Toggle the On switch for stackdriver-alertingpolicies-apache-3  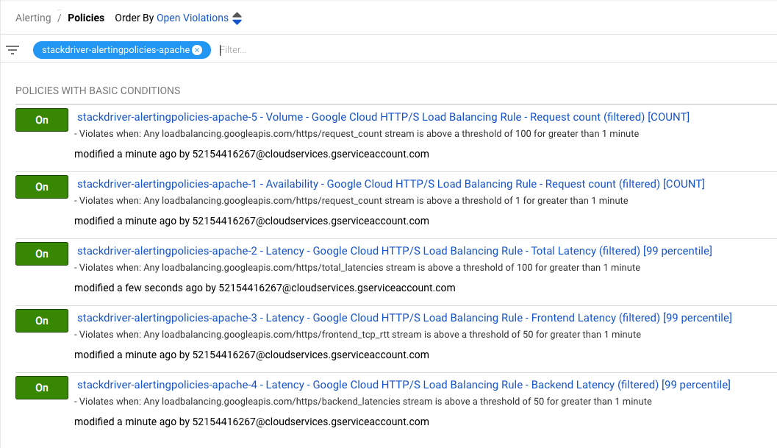(41, 320)
